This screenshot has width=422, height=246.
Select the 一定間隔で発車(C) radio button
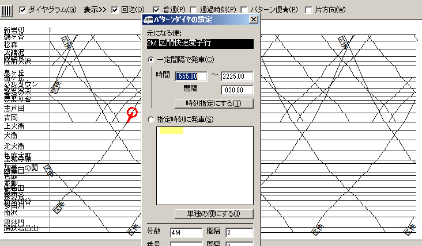pos(152,60)
